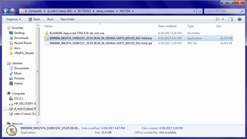The height and width of the screenshot is (139, 247).
Task: Select Downloads in Favorites
Action: click(21, 38)
